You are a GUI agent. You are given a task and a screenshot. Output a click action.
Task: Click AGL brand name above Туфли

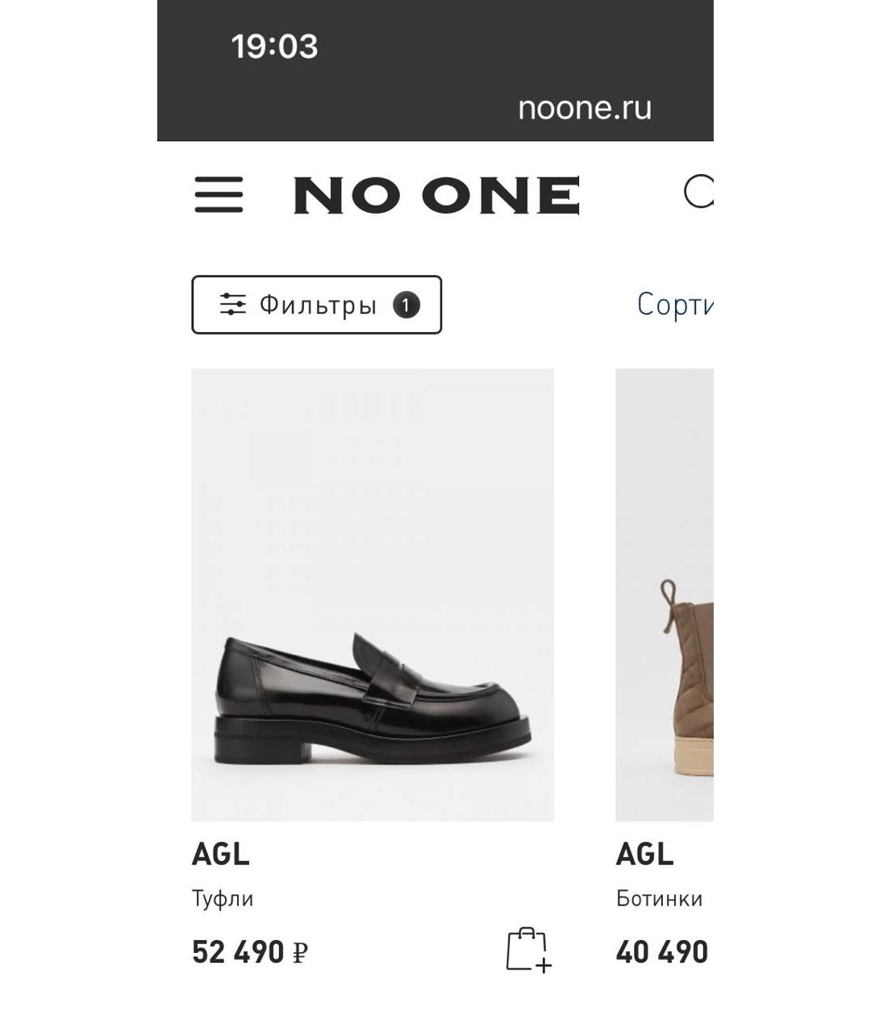click(220, 855)
